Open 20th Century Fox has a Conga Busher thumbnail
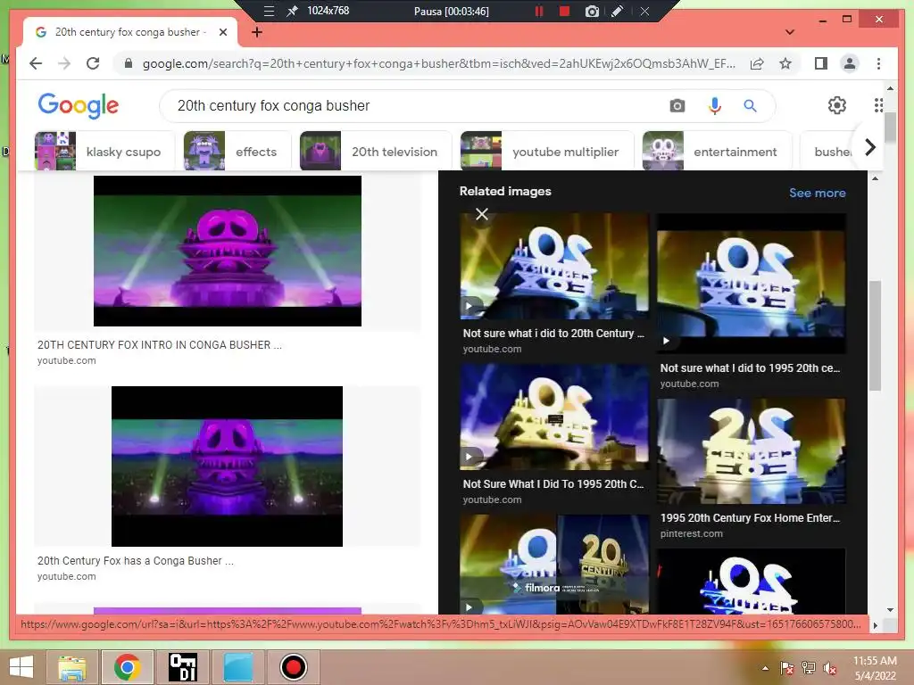The width and height of the screenshot is (914, 685). 228,466
